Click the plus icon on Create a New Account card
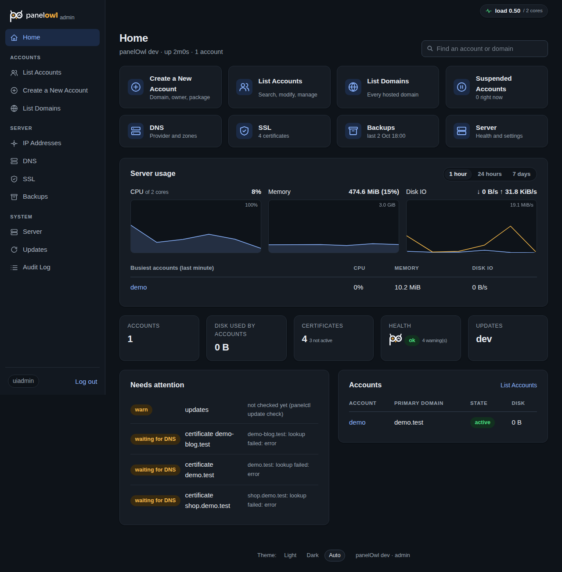Viewport: 562px width, 572px height. (136, 87)
